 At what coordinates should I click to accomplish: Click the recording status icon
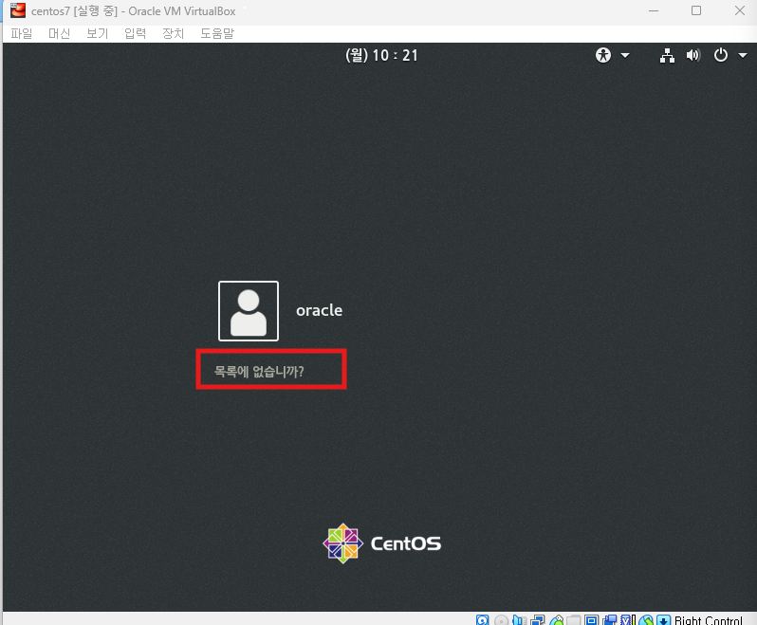(x=610, y=620)
